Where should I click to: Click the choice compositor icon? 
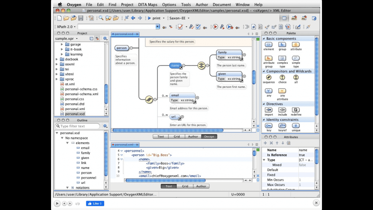pos(282,77)
